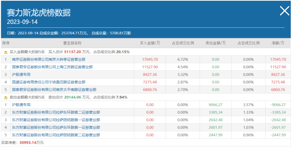Click the 卖出金额/万 column header

tap(215, 43)
